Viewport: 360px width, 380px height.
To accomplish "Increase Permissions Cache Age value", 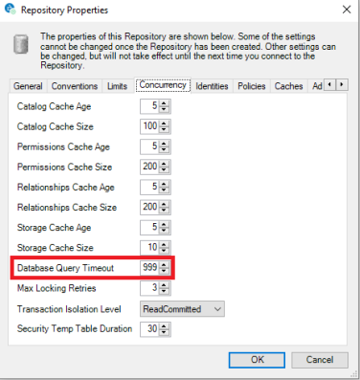I will click(x=164, y=144).
